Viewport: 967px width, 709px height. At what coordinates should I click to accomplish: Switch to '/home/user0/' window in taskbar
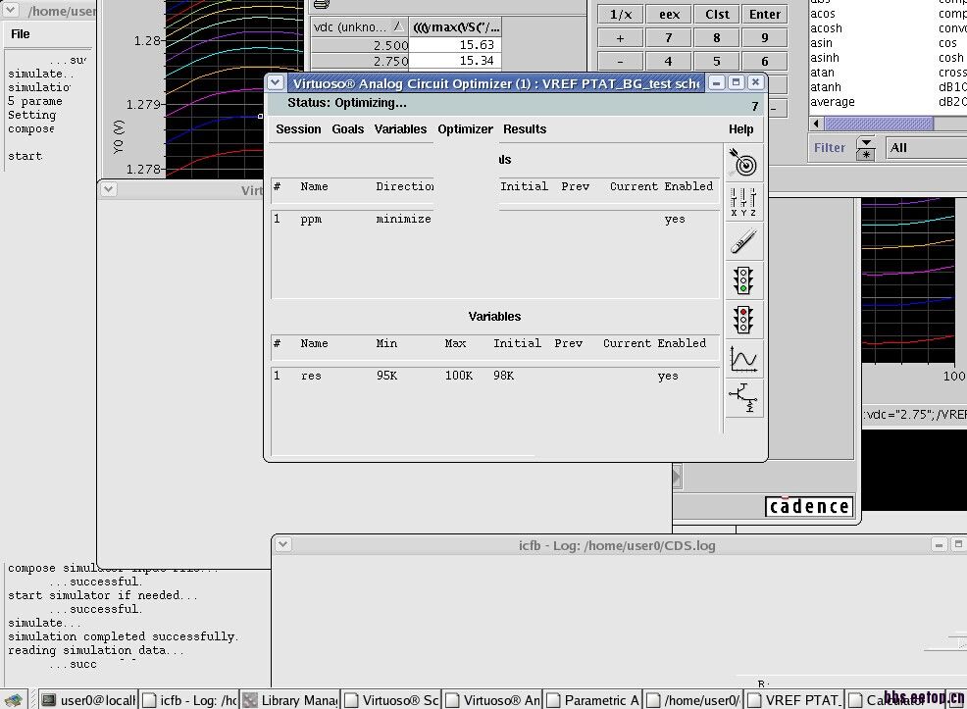(693, 700)
